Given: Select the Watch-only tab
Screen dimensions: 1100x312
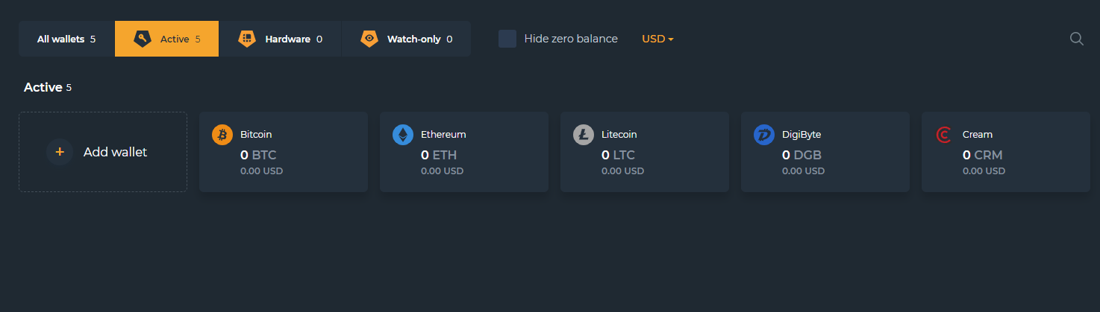Looking at the screenshot, I should pyautogui.click(x=406, y=39).
